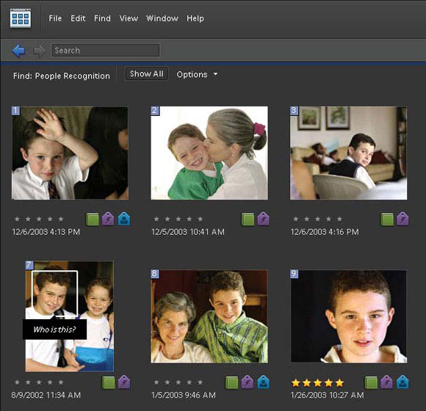
Task: Click the purple tag icon under photo 7
Action: pyautogui.click(x=124, y=382)
